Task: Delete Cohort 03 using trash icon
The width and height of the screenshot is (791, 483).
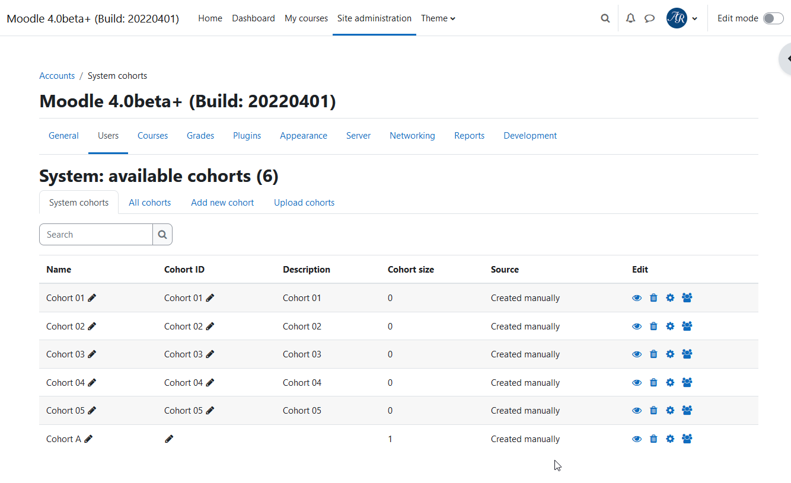Action: coord(653,354)
